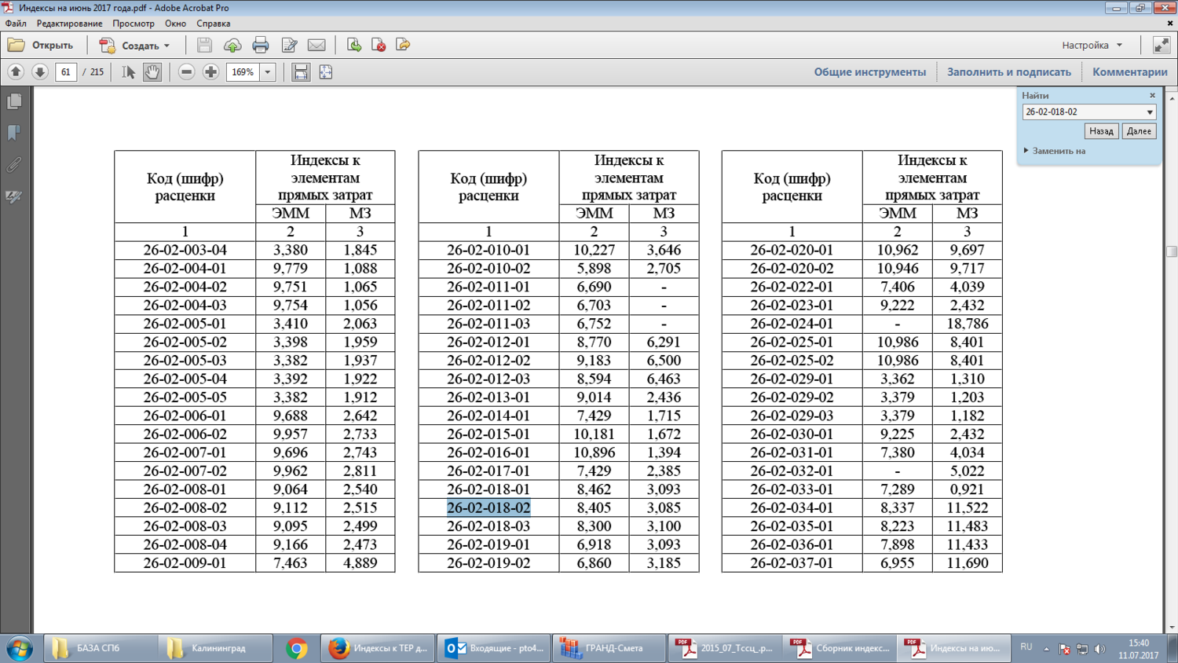Click the code cell 26-02-009-01

[x=185, y=562]
